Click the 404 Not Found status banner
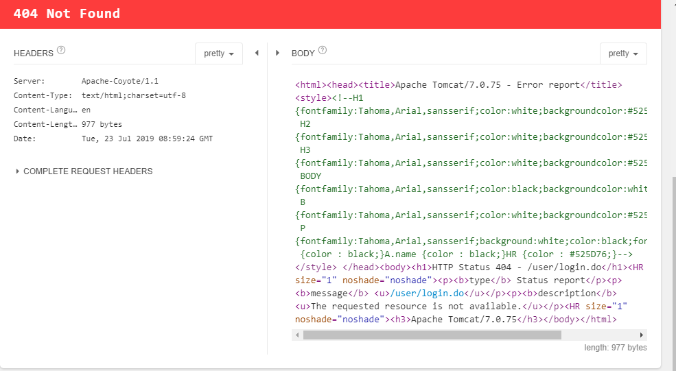 point(67,14)
